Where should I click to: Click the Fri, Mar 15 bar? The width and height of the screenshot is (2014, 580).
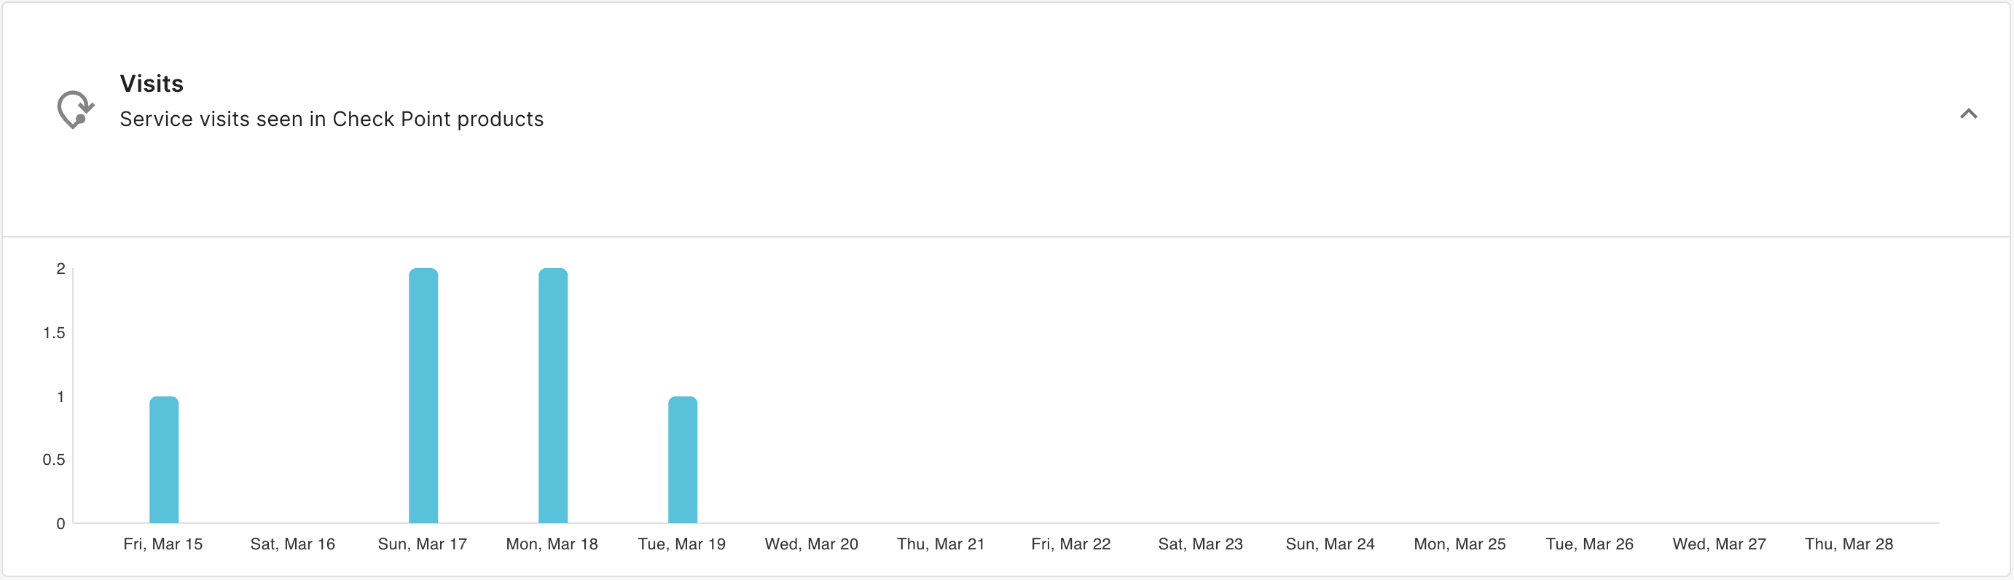[164, 460]
